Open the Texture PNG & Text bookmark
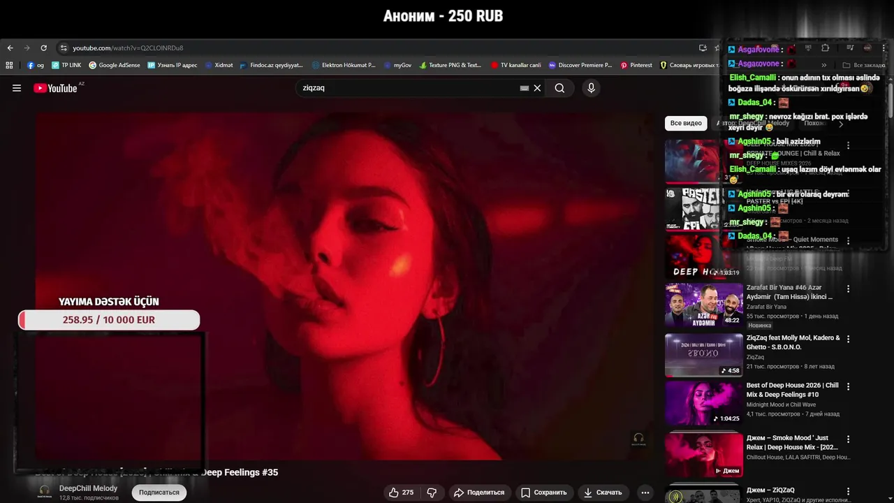 (x=450, y=65)
